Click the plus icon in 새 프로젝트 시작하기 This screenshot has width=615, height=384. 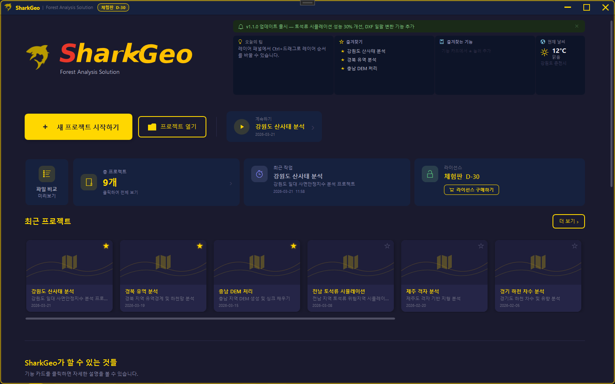45,127
